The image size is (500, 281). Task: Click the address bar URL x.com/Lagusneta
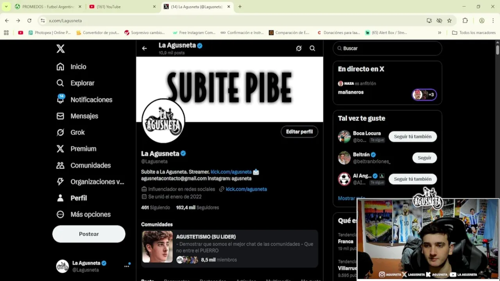65,21
